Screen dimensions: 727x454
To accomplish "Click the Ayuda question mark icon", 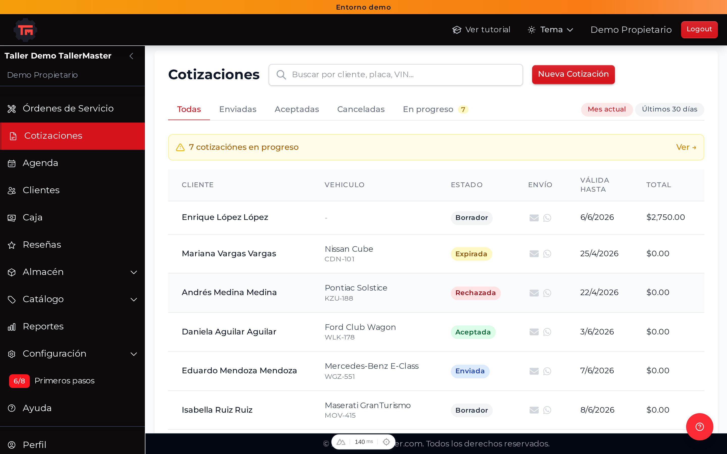I will (x=11, y=408).
